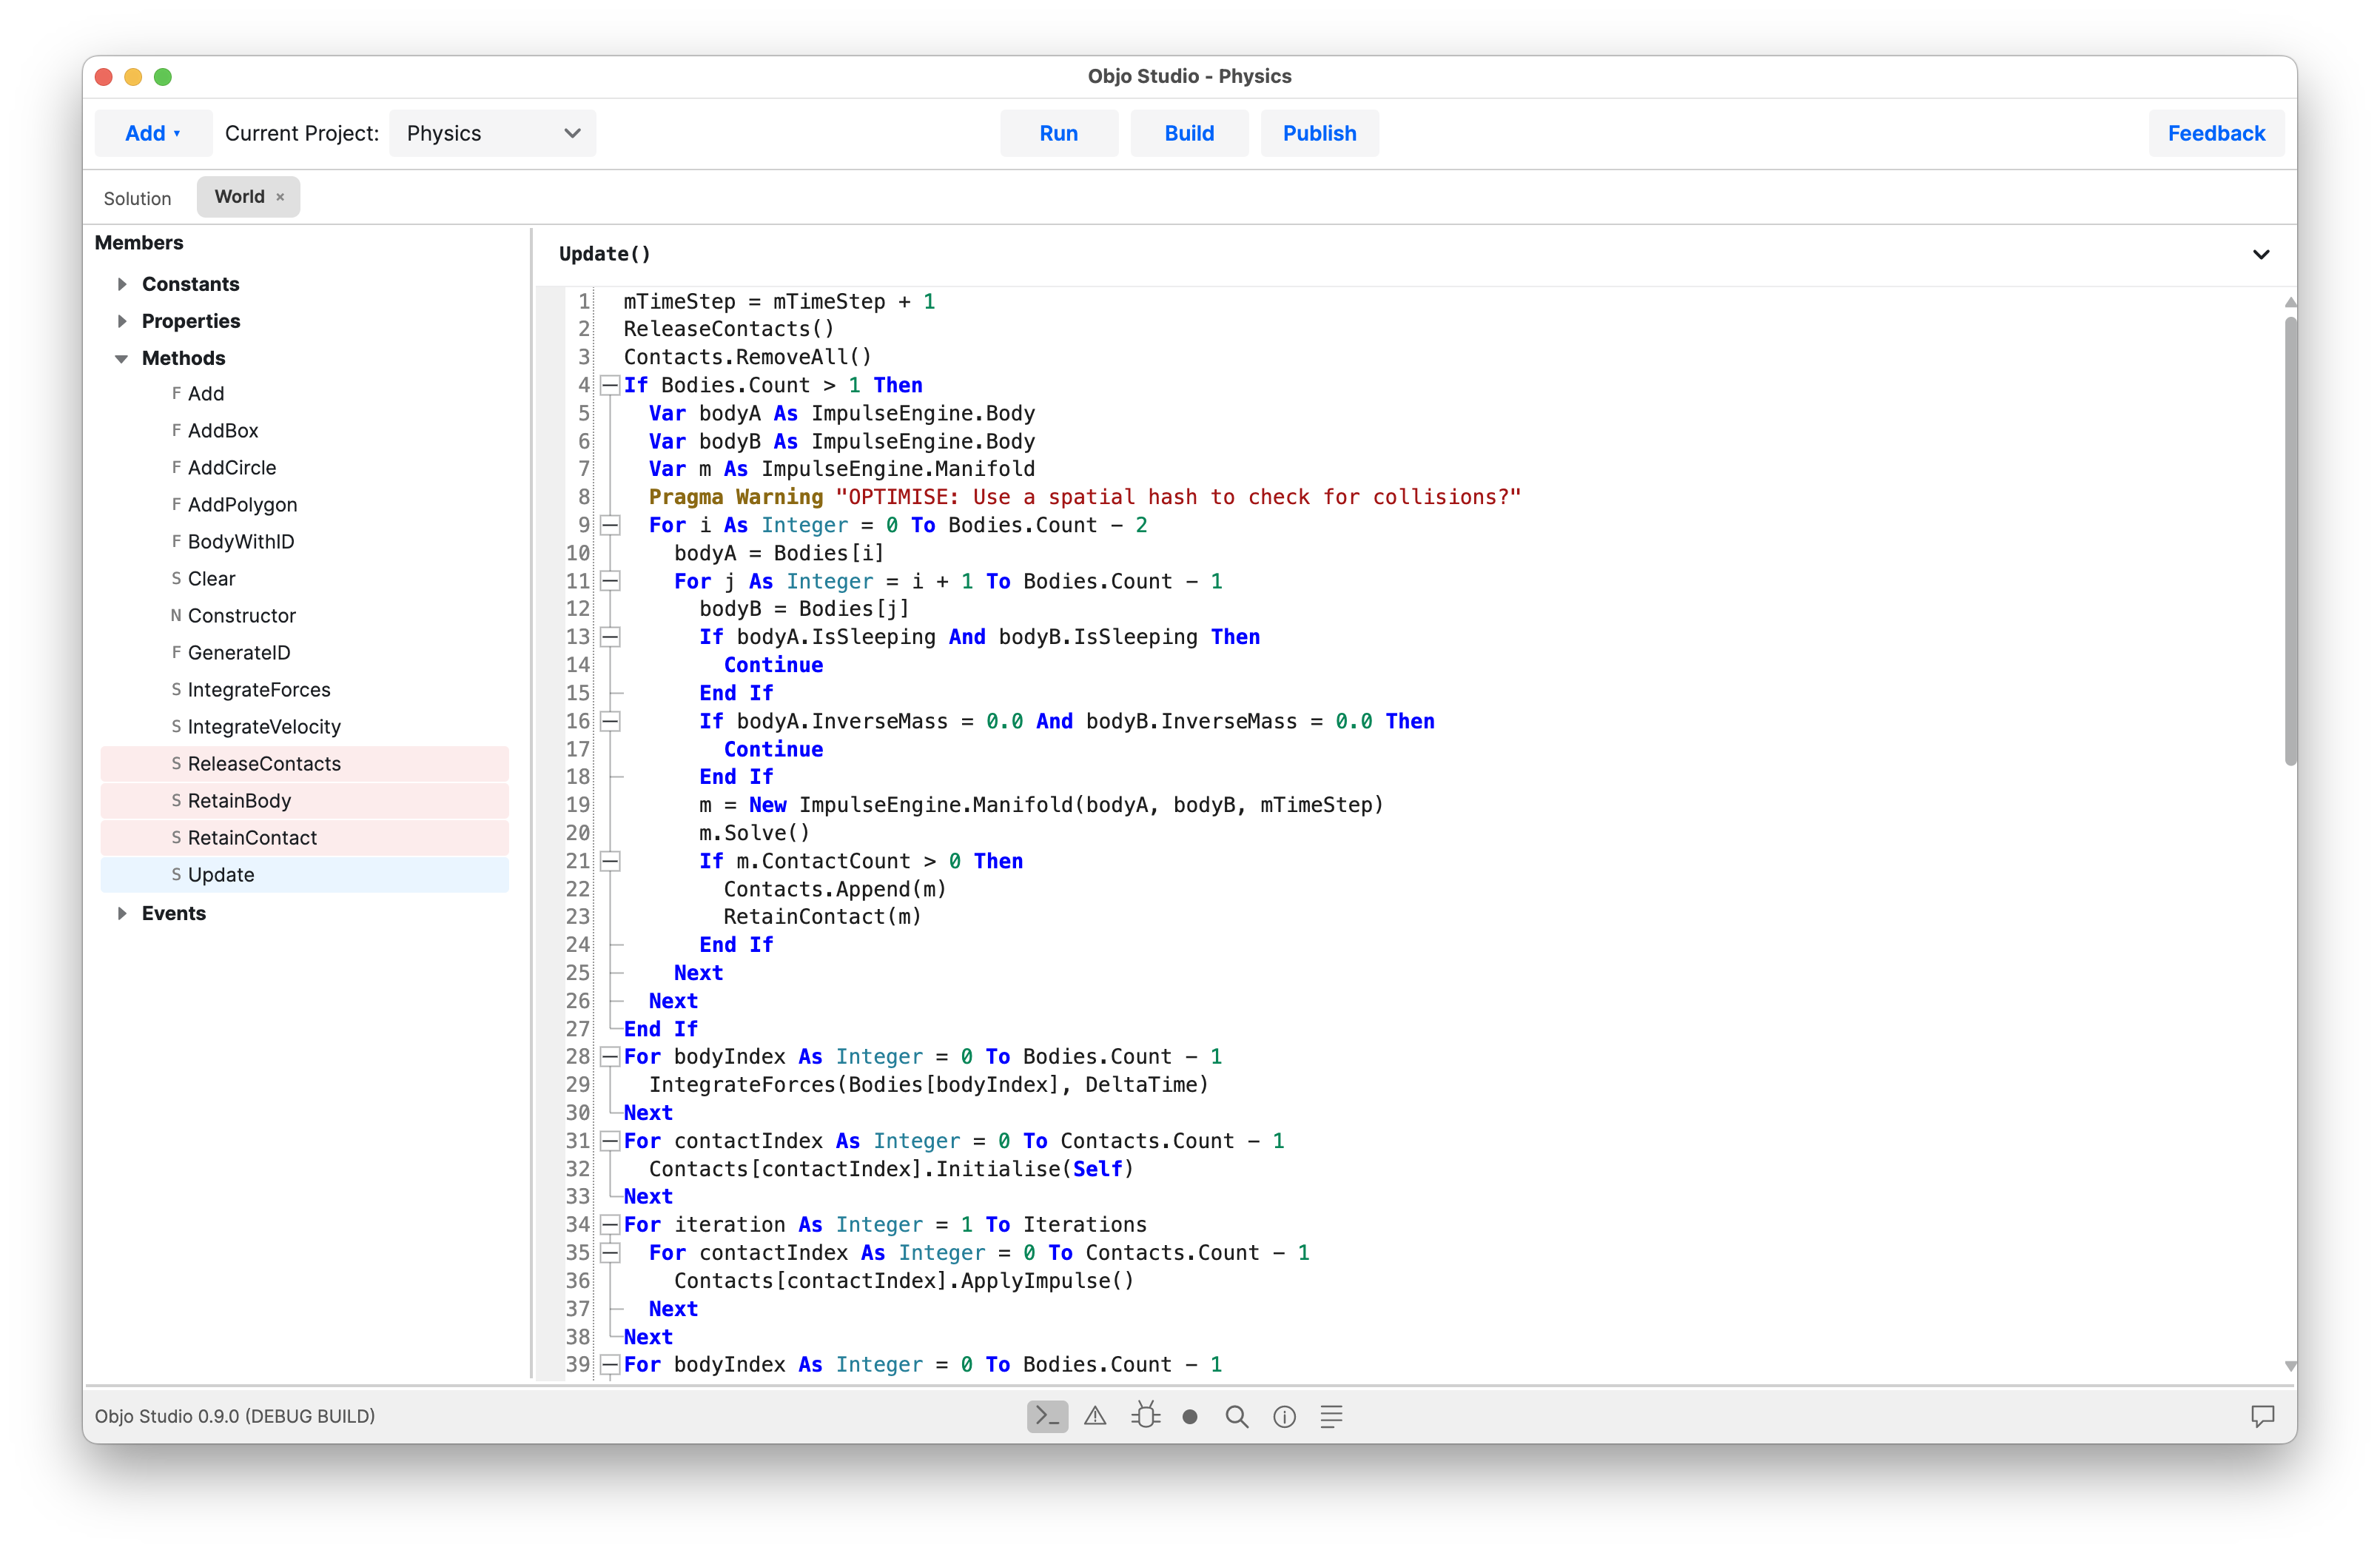Click the Pragma Warning line 8 text
This screenshot has width=2380, height=1553.
pos(1084,497)
